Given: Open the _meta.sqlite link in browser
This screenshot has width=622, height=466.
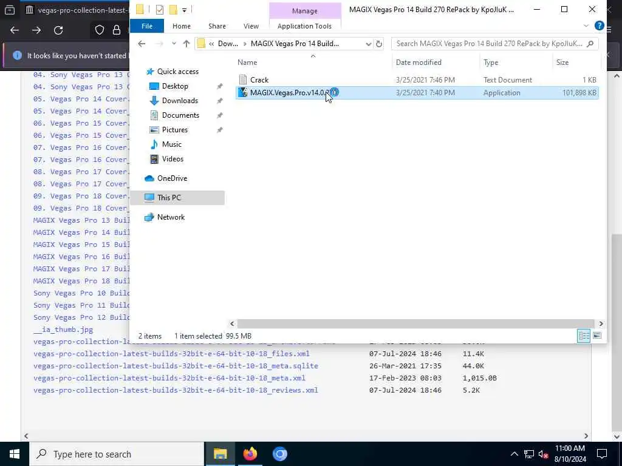Looking at the screenshot, I should (176, 366).
